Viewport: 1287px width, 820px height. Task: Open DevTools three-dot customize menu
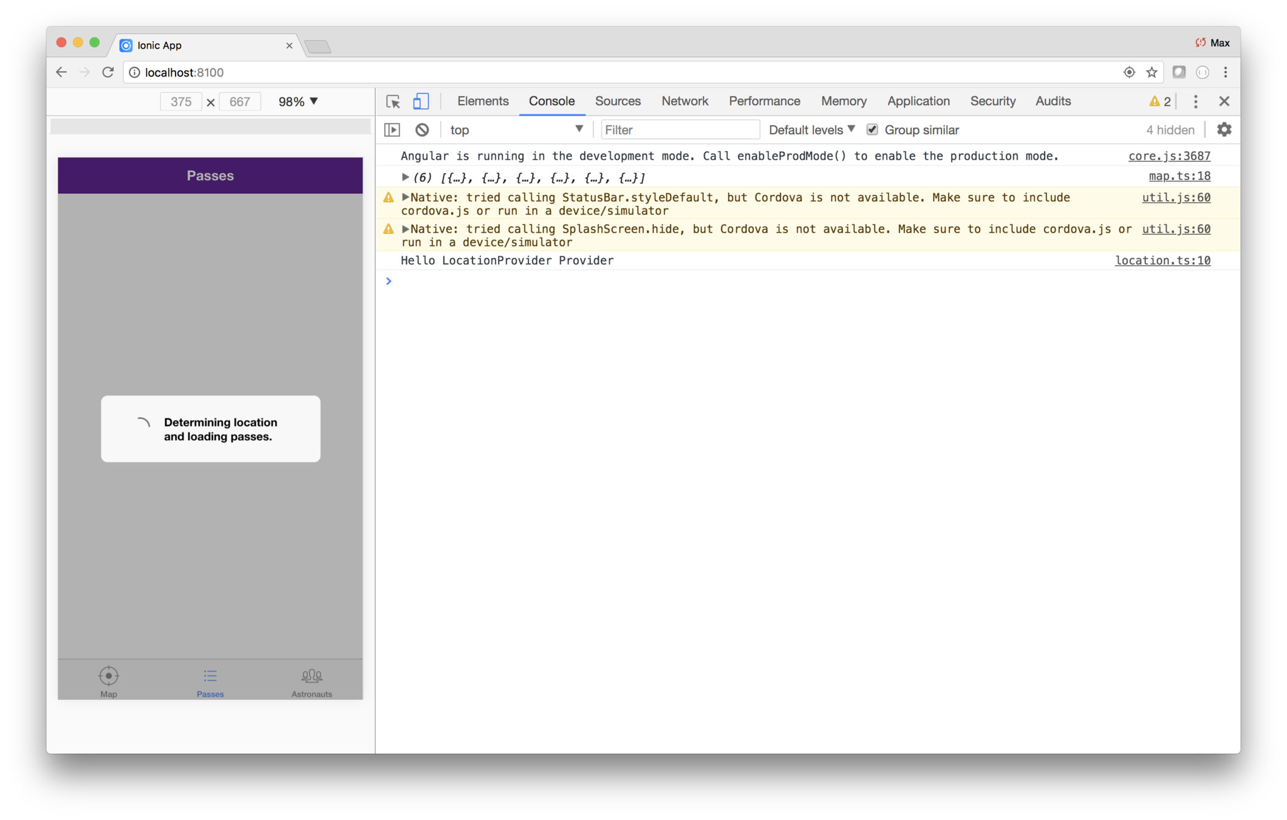(1195, 101)
